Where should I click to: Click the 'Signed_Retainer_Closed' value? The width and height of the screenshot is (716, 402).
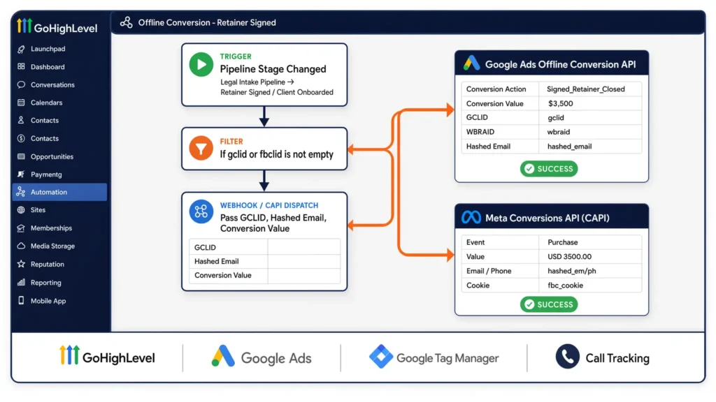[x=586, y=89]
